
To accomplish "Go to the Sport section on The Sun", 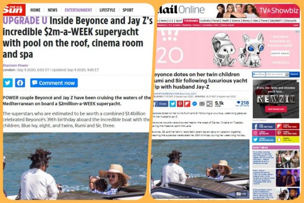I will point(128,10).
